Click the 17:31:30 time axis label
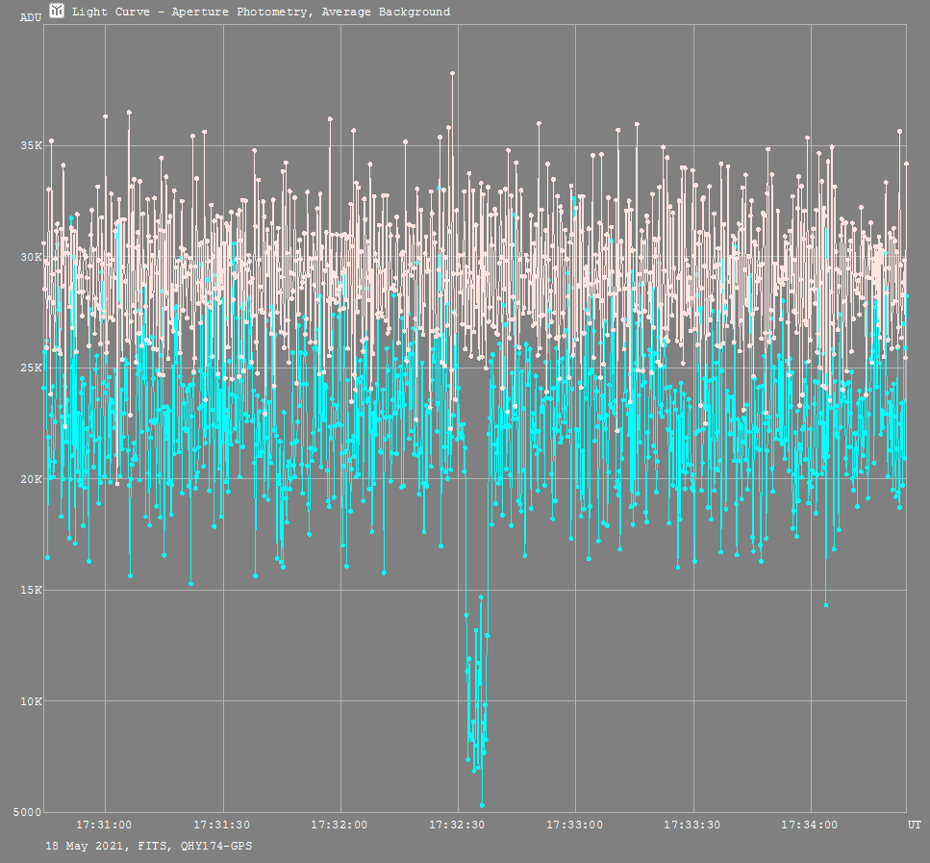 tap(222, 825)
